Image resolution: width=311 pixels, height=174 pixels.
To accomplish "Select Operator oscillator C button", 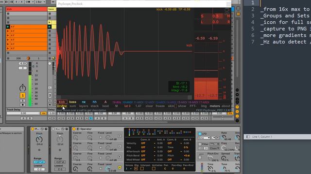I will click(120, 146).
